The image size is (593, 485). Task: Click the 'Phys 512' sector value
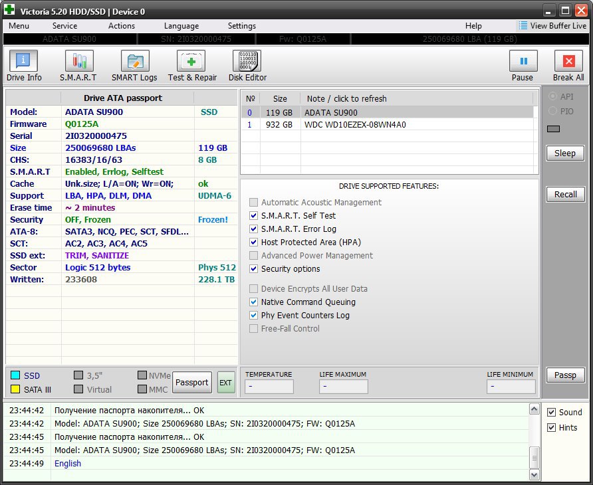(217, 267)
